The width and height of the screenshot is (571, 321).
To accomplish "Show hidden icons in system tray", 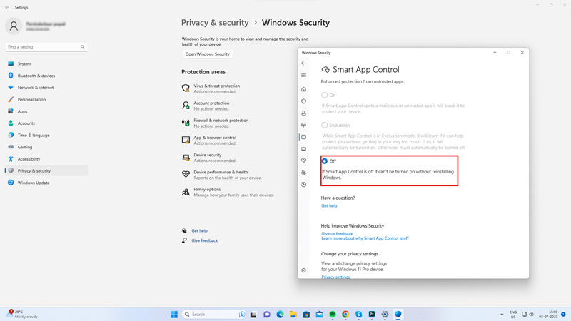I will (502, 314).
